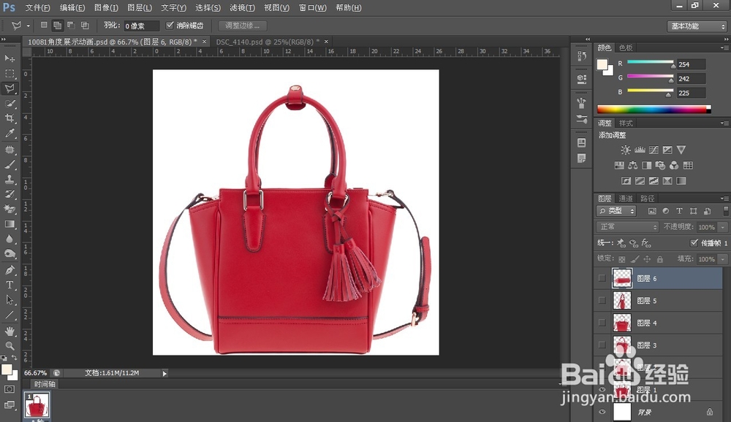Open the 文件(F) menu

[37, 8]
